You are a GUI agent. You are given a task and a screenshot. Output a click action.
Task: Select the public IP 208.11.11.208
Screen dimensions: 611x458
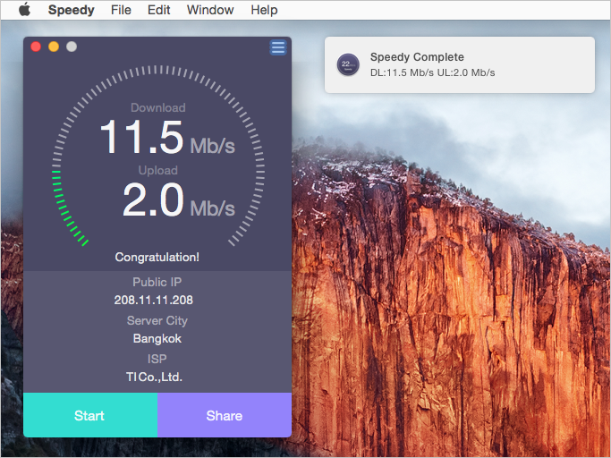tap(154, 300)
